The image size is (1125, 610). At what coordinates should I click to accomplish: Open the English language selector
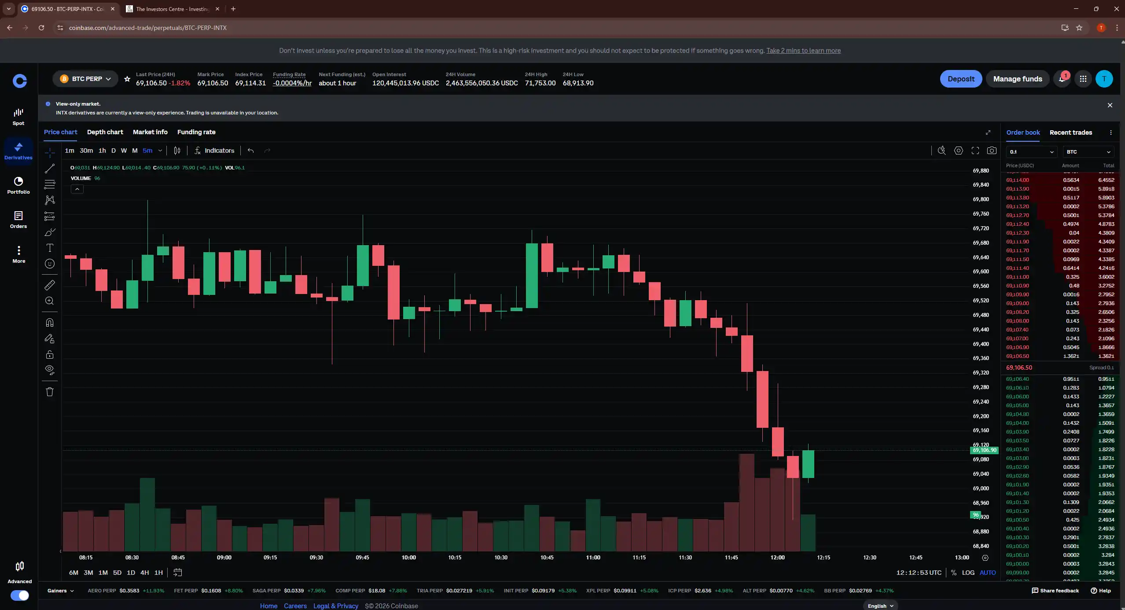(881, 606)
